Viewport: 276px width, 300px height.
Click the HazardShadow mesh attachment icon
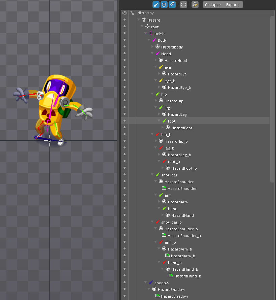[157, 296]
